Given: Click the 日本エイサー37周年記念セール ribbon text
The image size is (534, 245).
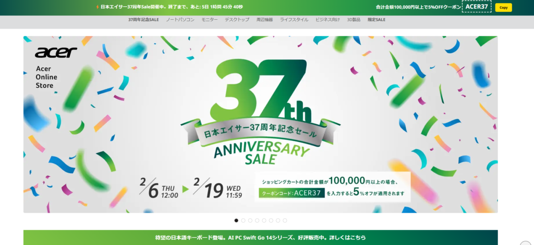Looking at the screenshot, I should pyautogui.click(x=260, y=131).
